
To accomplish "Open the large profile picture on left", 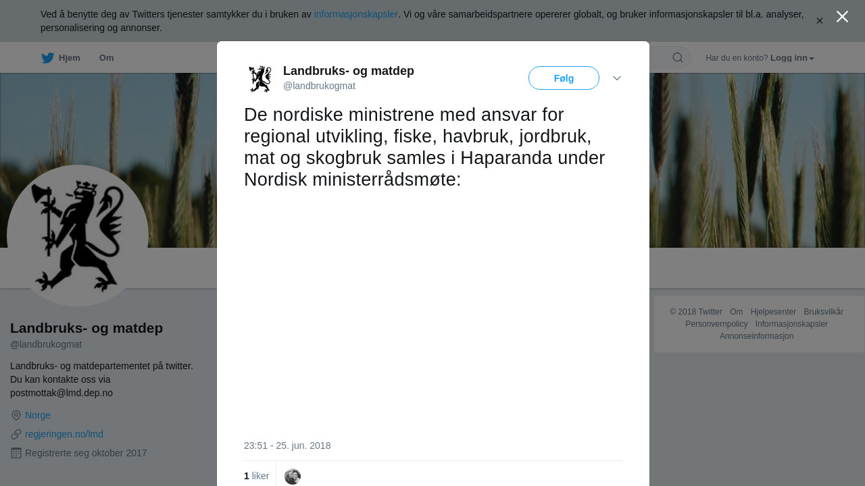I will [78, 236].
